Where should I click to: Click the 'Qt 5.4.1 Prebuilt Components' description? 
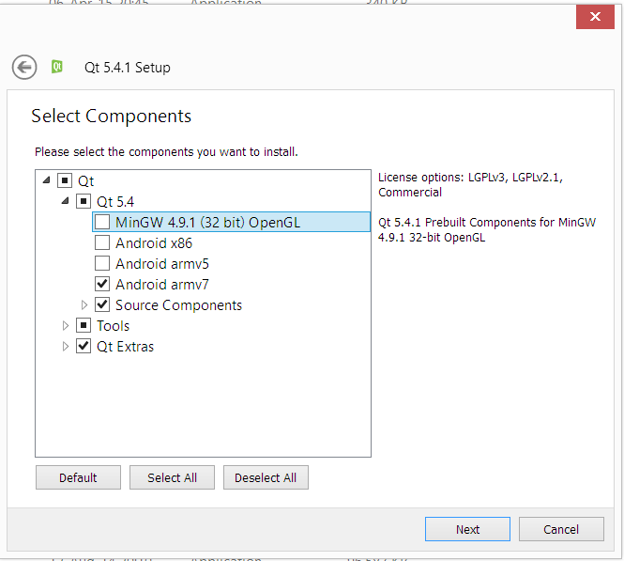(487, 230)
